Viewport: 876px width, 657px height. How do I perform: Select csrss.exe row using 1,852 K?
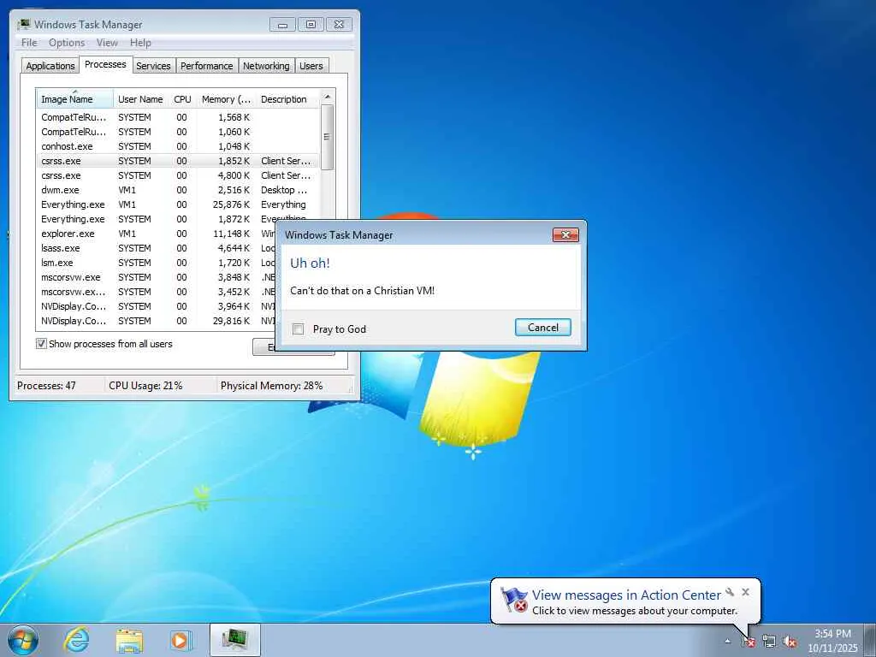[x=178, y=161]
